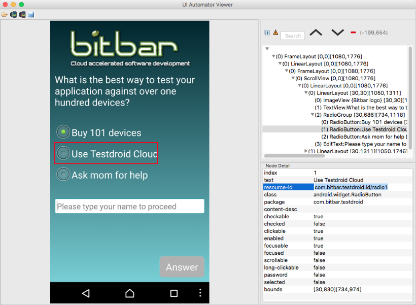Jump to next search result with down chevron
Viewport: 416px width, 305px height.
[337, 32]
